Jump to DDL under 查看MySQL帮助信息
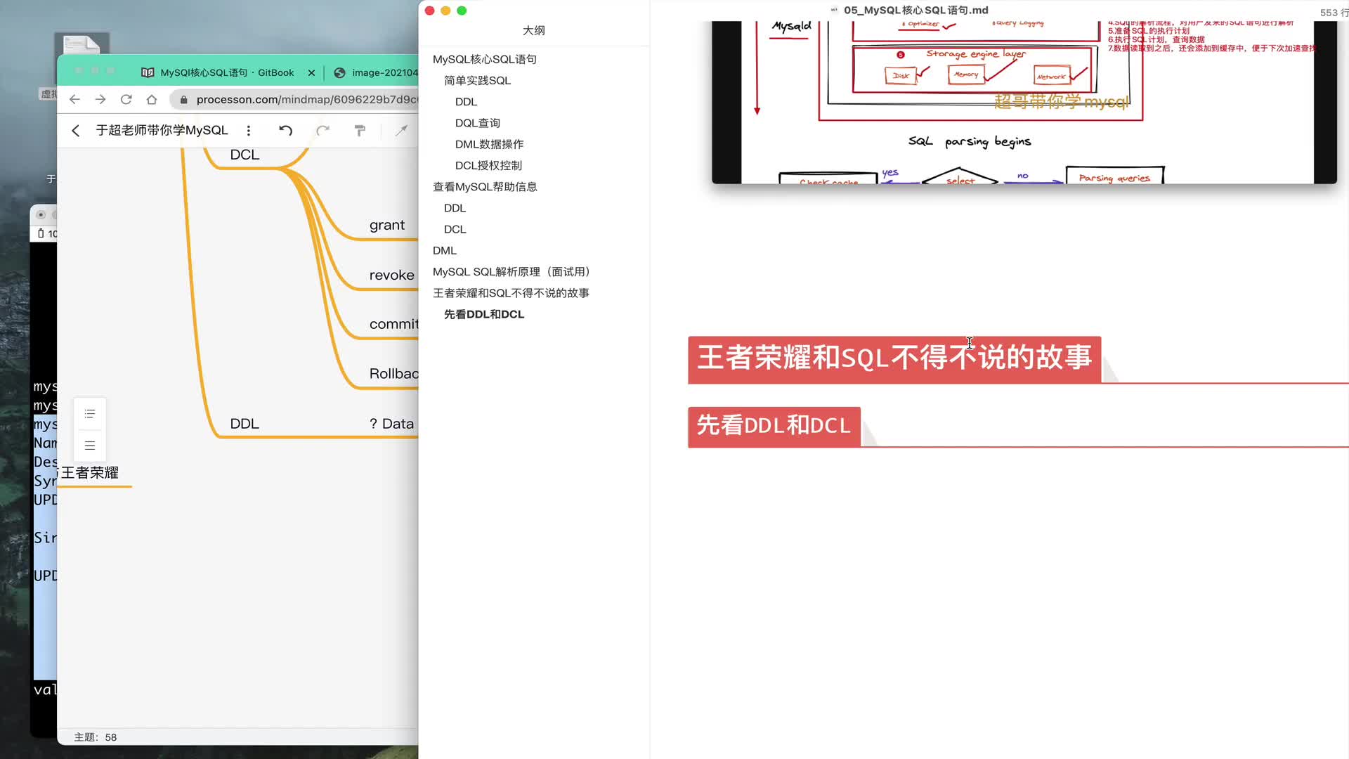 point(455,208)
